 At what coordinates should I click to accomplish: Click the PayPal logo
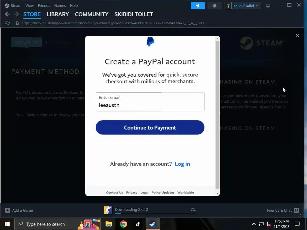click(151, 41)
